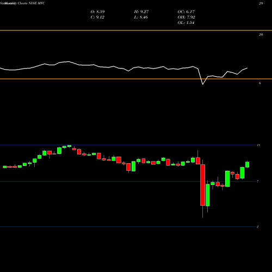The image size is (272, 272).
Task: Select the 'OL: 1.54' reading
Action: [186, 23]
